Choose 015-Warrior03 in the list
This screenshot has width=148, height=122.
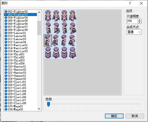point(21,51)
